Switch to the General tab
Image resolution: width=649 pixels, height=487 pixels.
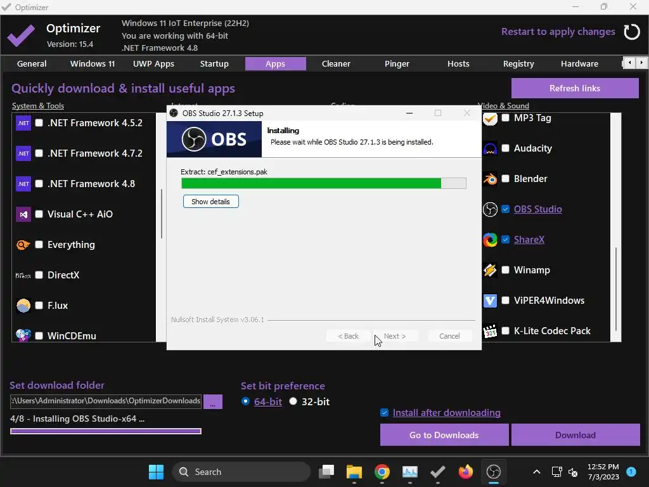32,64
